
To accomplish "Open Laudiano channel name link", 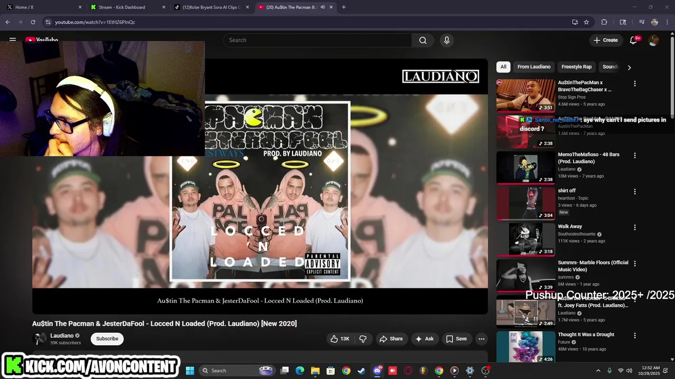I will [62, 336].
